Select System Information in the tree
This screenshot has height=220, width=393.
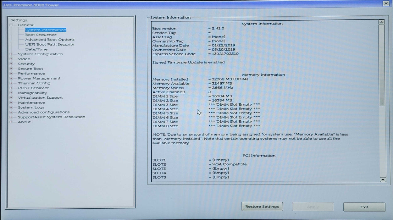46,30
